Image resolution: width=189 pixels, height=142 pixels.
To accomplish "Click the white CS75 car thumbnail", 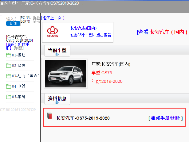I will [x=65, y=74].
